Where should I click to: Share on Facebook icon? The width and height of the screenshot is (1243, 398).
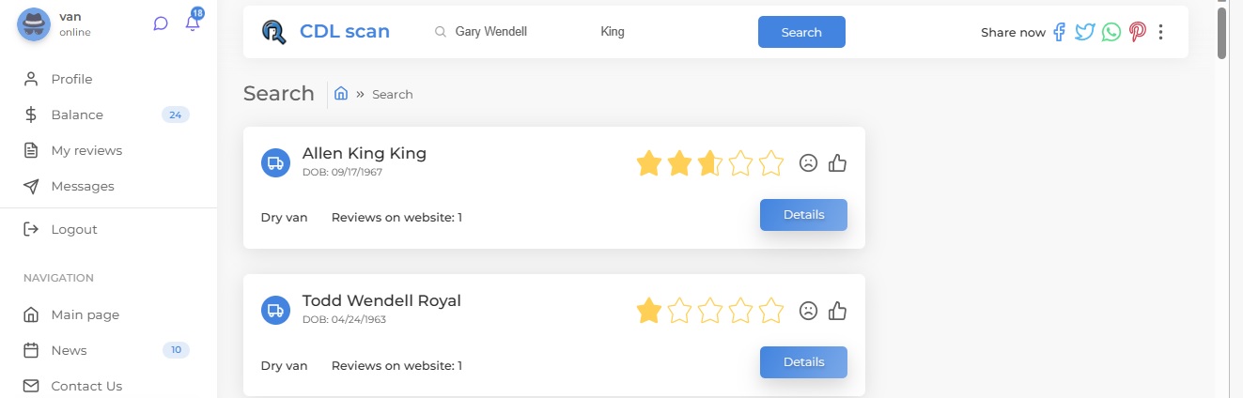[1059, 32]
